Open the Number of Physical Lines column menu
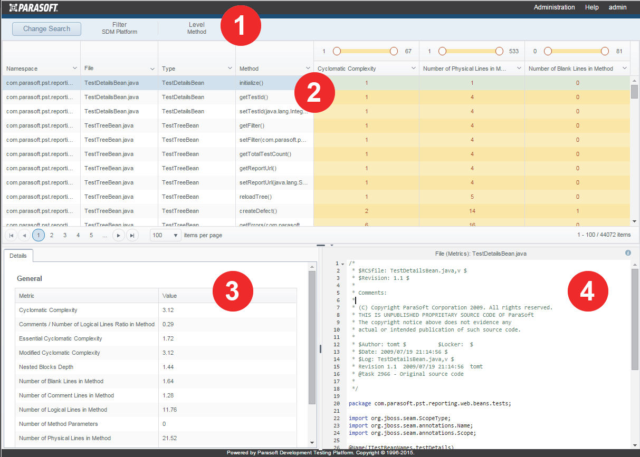The width and height of the screenshot is (640, 457). [x=519, y=69]
